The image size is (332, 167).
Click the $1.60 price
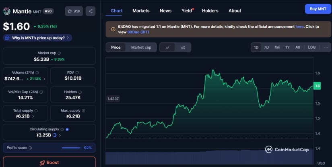tap(16, 27)
